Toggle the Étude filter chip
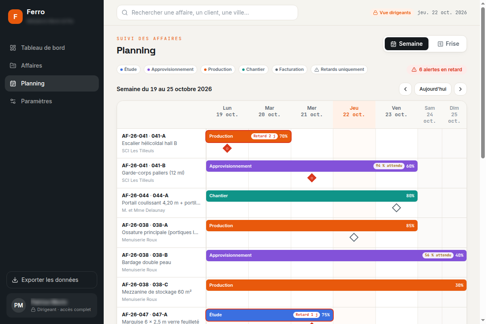486x324 pixels. (x=128, y=69)
